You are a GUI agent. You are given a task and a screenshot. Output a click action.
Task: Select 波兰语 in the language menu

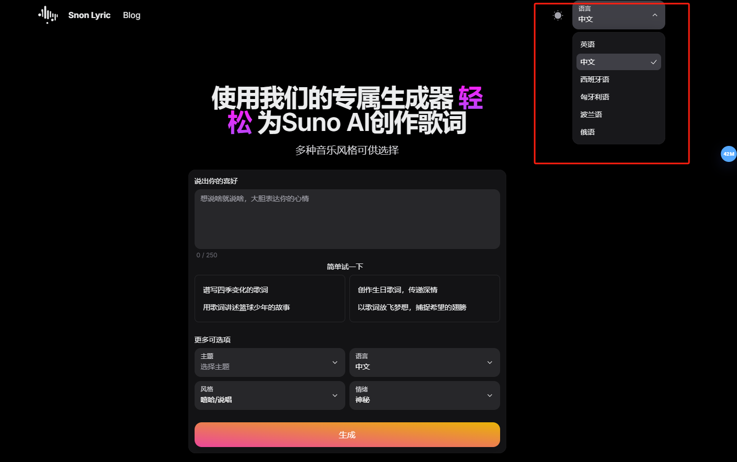click(619, 114)
